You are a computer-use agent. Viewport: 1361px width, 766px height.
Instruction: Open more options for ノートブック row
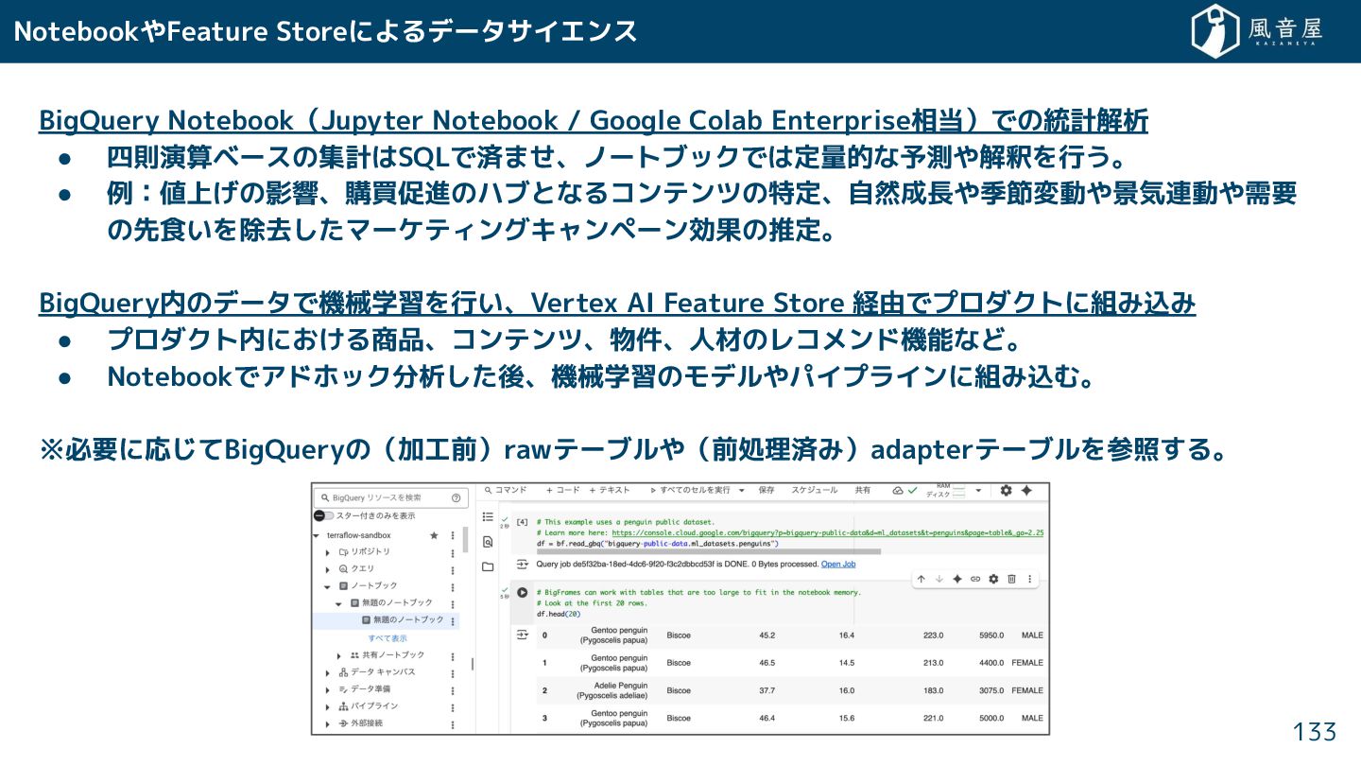454,586
